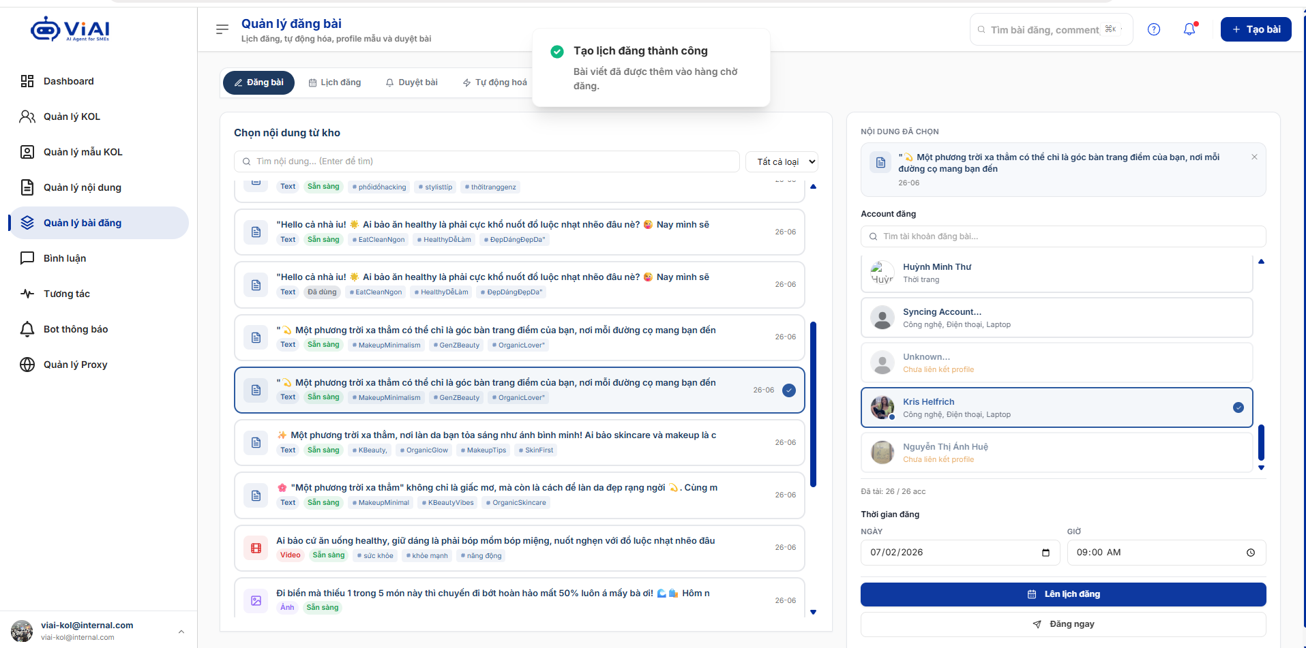Click the Tạo bài button

tap(1256, 29)
